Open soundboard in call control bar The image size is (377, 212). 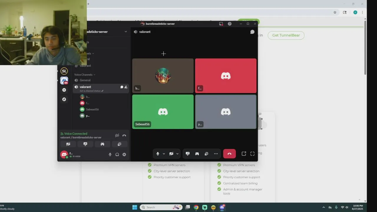coord(206,154)
